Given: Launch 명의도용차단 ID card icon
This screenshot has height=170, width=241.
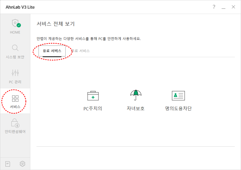Looking at the screenshot, I should [178, 96].
